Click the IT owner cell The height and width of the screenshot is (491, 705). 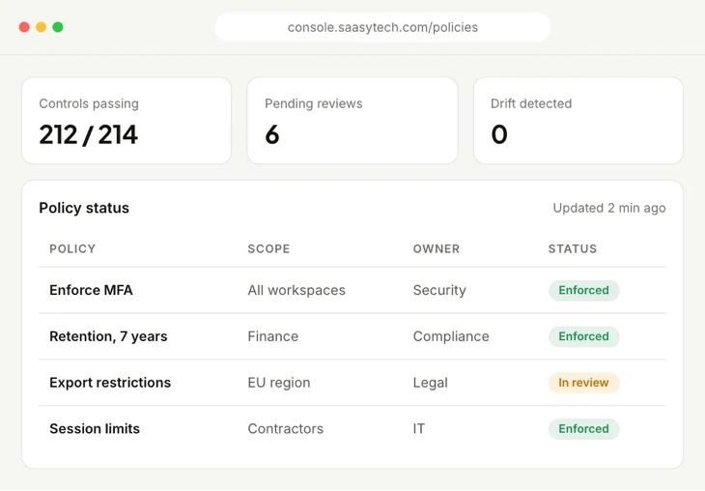418,429
